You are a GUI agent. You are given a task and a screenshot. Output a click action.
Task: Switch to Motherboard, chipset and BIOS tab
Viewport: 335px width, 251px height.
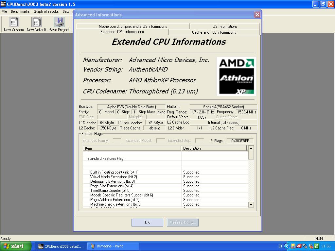pos(133,26)
